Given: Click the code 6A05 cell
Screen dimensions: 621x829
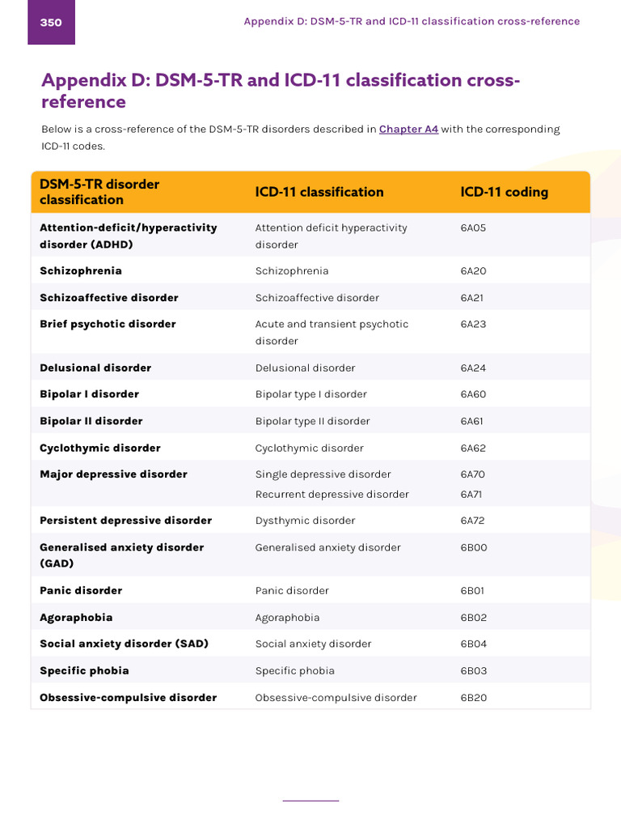Looking at the screenshot, I should [x=473, y=228].
